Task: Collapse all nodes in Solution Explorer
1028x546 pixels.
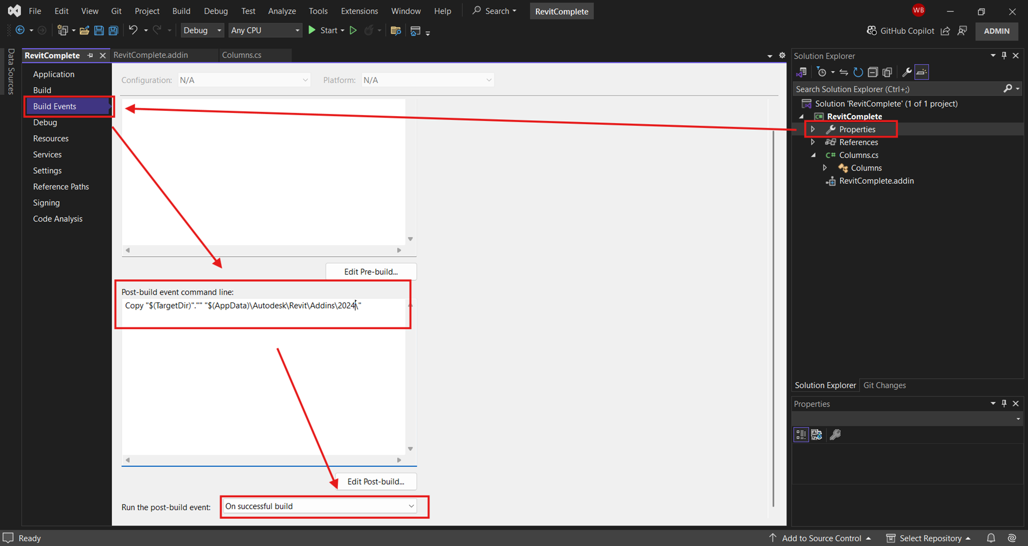Action: [x=873, y=72]
